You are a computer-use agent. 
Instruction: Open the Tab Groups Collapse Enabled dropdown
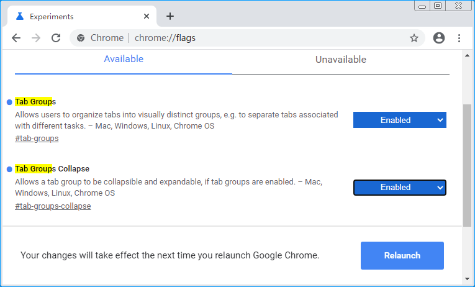(400, 187)
